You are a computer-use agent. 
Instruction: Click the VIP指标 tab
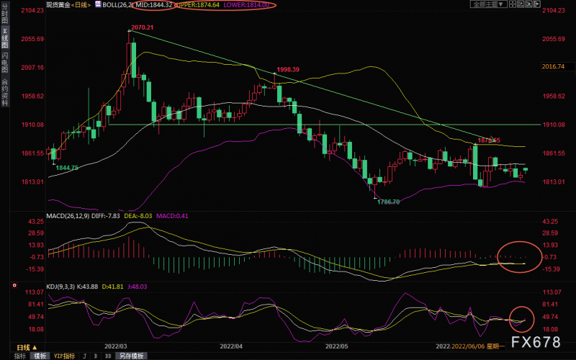64,356
